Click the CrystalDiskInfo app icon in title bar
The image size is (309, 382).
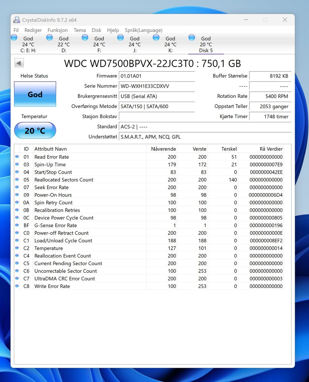pyautogui.click(x=16, y=20)
